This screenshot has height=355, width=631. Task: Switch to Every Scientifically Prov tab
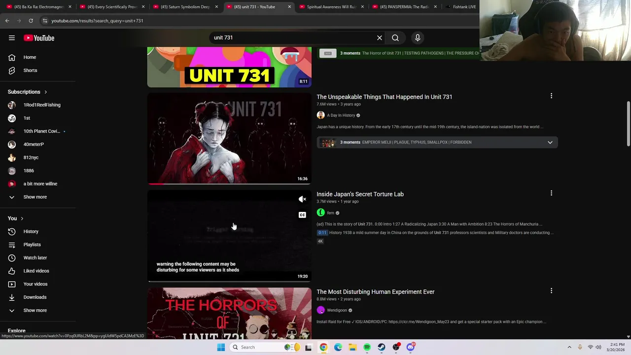click(111, 7)
